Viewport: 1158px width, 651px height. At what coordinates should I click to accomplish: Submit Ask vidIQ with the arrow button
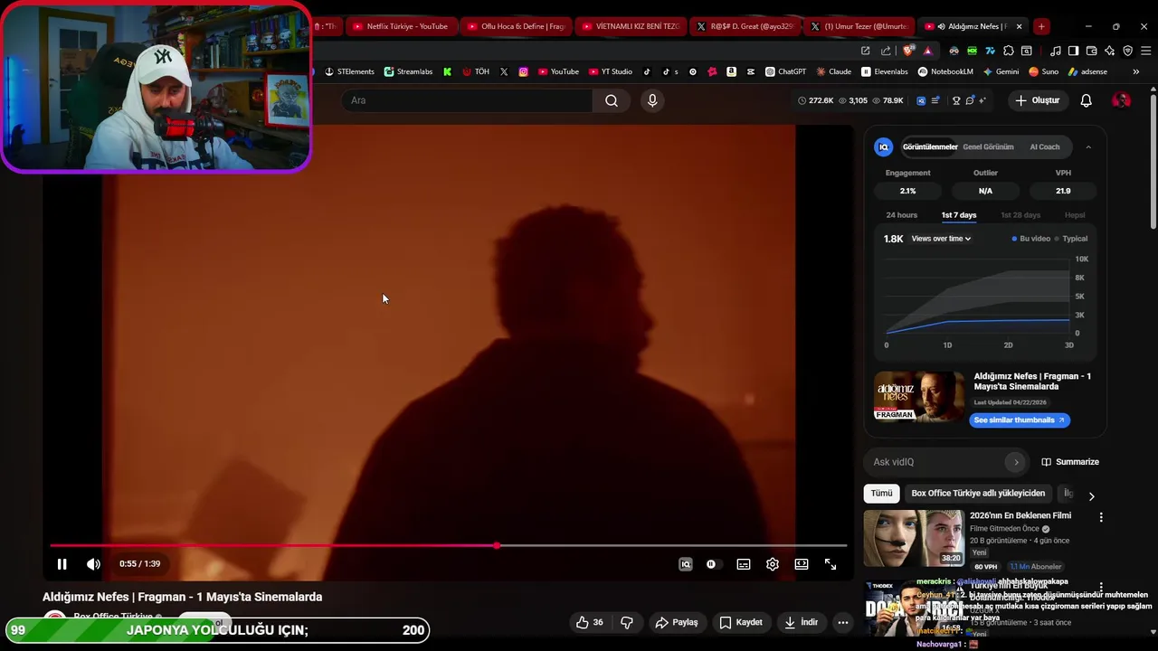click(x=1016, y=462)
